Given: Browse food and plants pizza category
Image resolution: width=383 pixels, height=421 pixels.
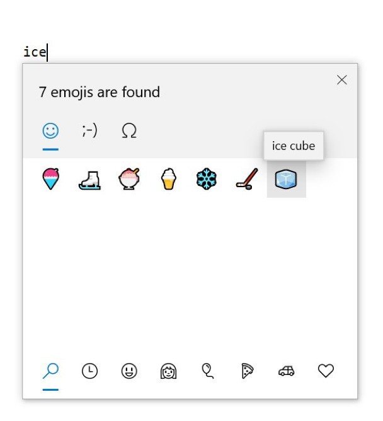Looking at the screenshot, I should coord(246,372).
